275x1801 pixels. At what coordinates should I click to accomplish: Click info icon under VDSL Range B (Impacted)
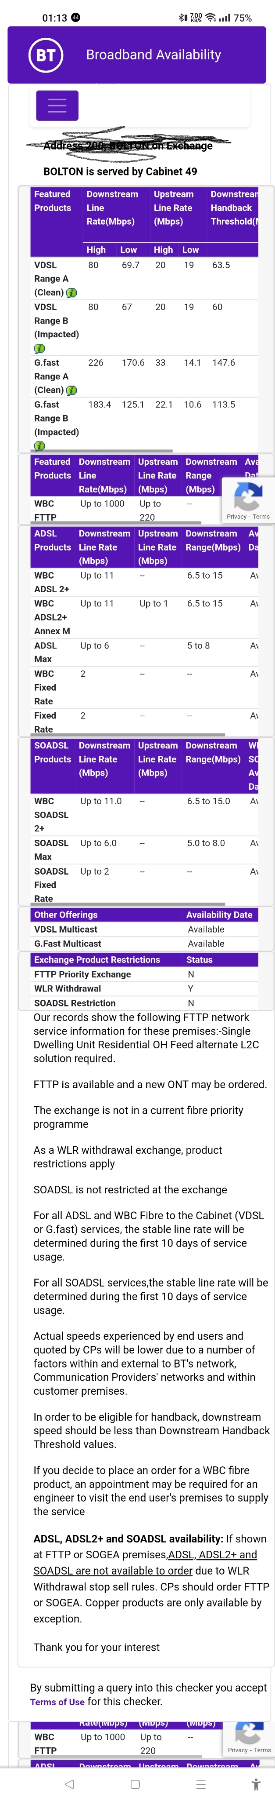click(x=39, y=348)
